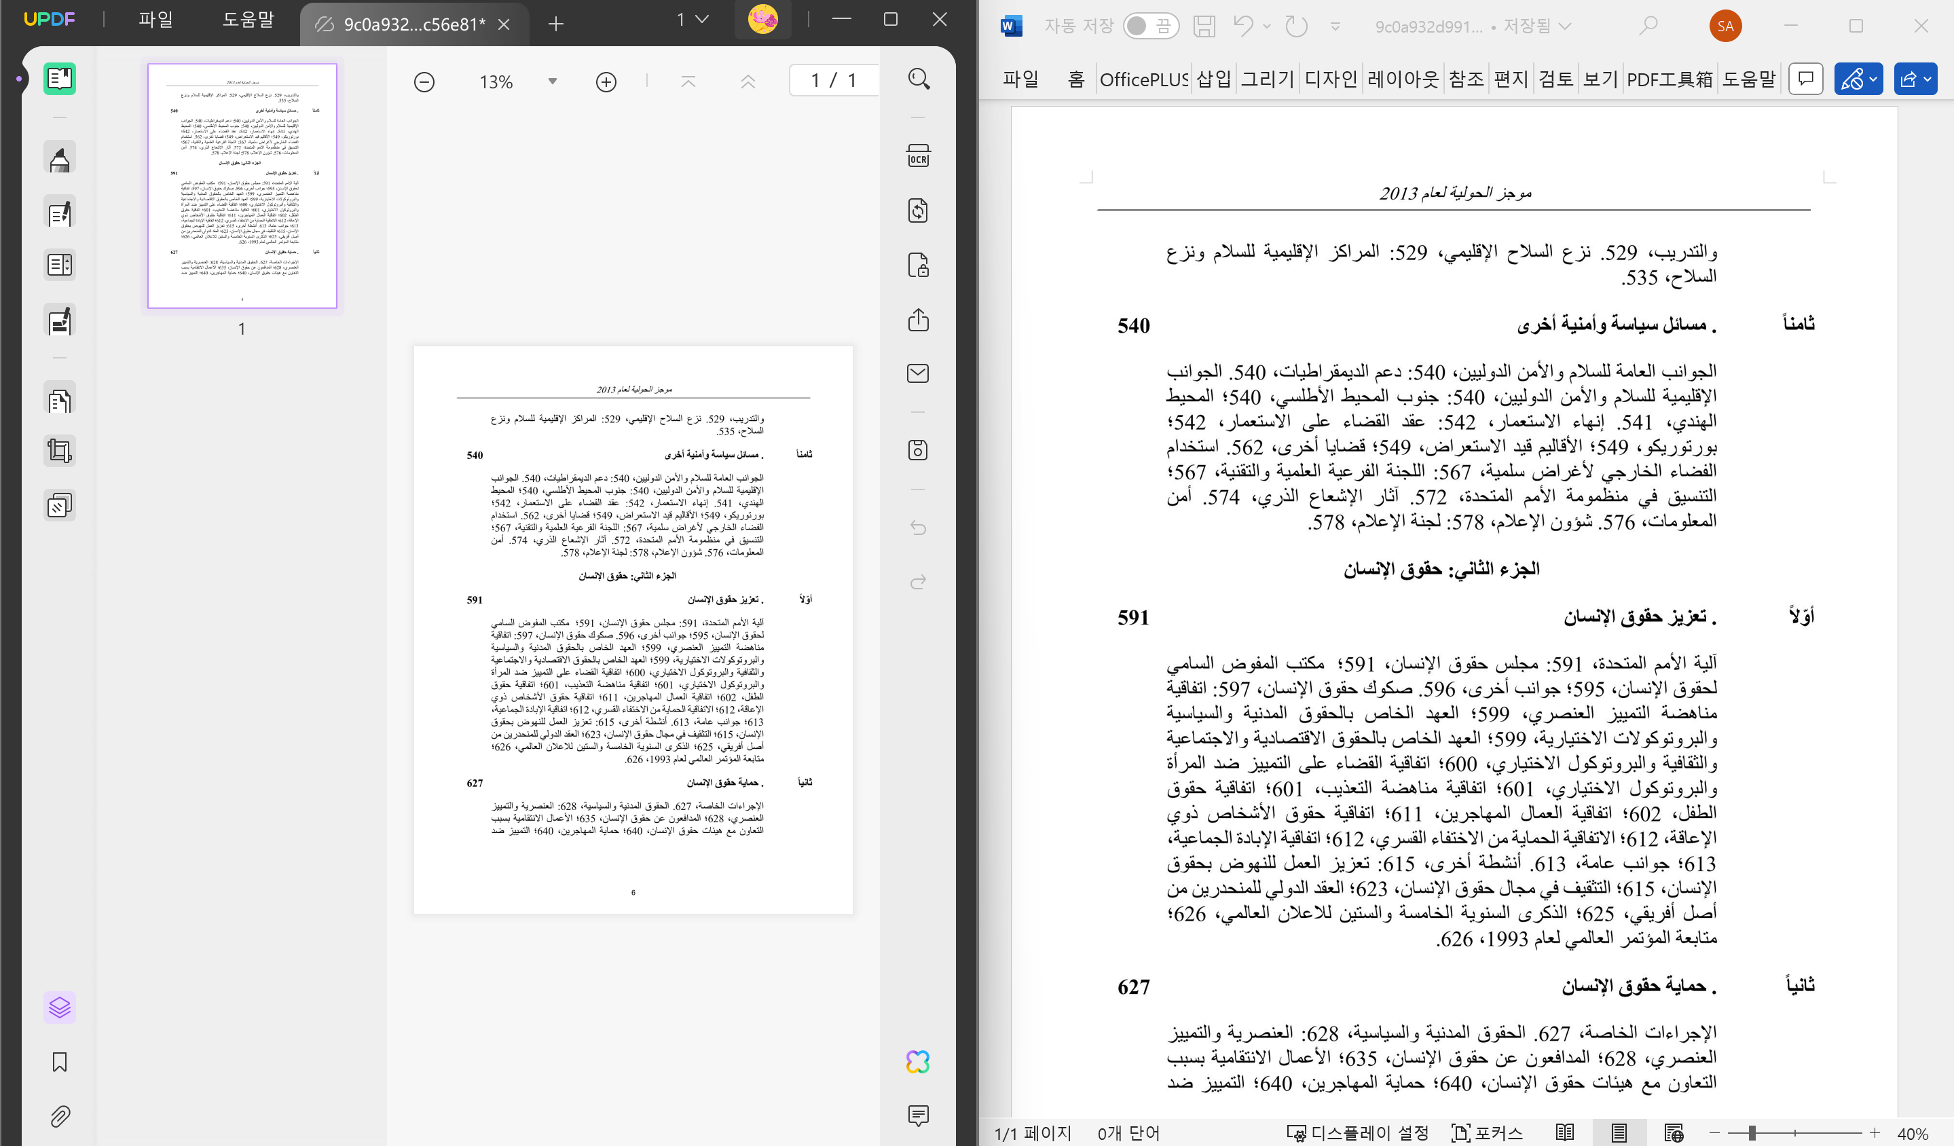Toggle the Word AutoSave switch
1954x1146 pixels.
click(x=1151, y=26)
